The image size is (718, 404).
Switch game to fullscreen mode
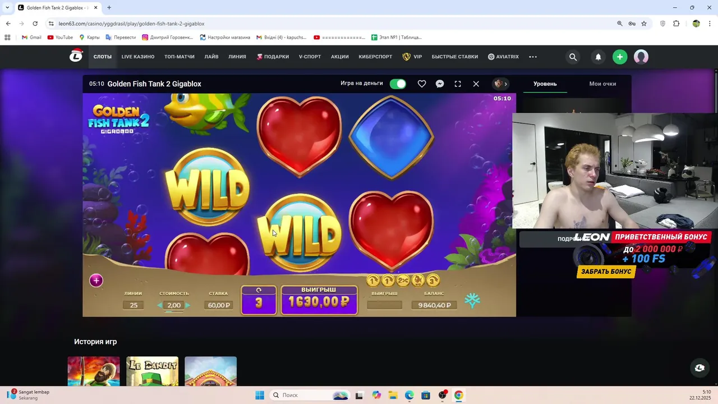point(458,84)
